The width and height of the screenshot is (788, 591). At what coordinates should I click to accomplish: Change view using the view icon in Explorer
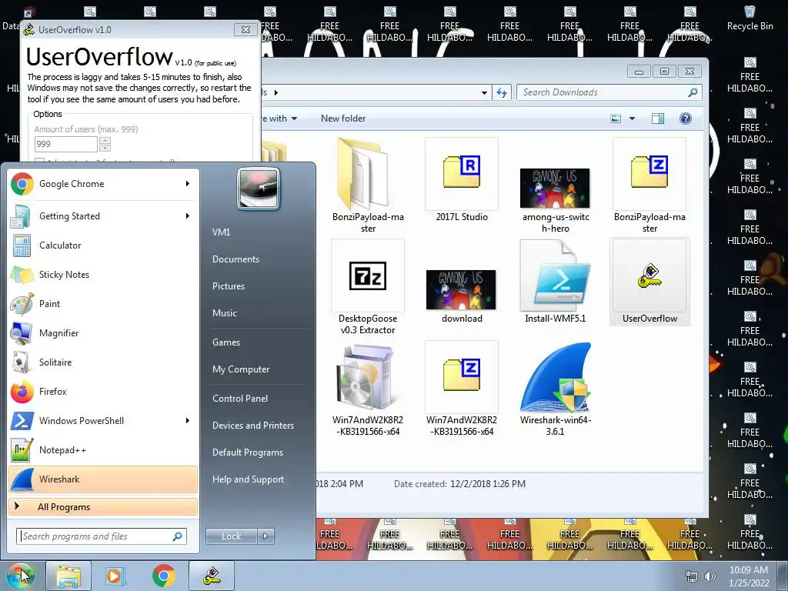point(616,118)
